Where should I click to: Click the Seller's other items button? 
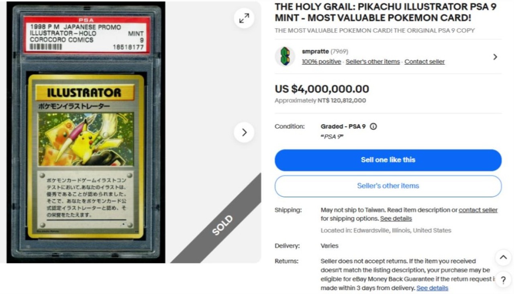click(388, 186)
